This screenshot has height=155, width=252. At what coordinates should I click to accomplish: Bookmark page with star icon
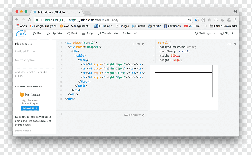coord(190,20)
